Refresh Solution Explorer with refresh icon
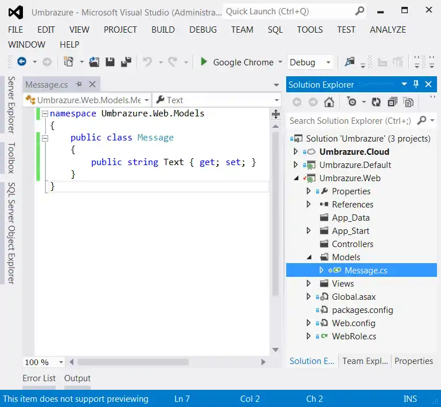The height and width of the screenshot is (407, 441). click(x=376, y=102)
